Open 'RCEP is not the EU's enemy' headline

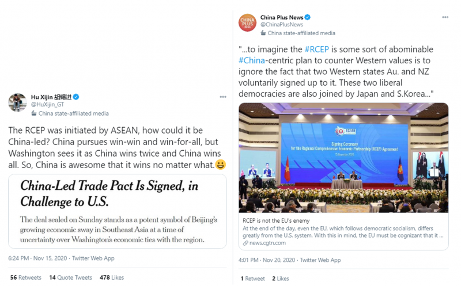(x=276, y=220)
